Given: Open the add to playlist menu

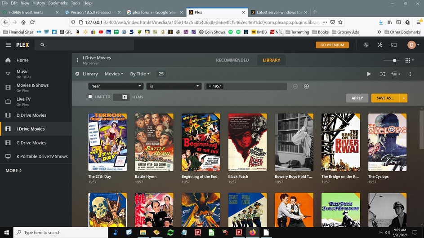Looking at the screenshot, I should tap(396, 74).
